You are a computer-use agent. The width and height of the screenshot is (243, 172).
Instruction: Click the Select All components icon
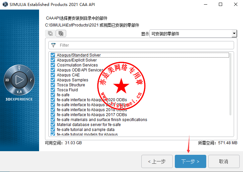tap(50, 33)
